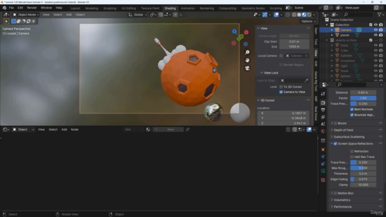Open Texture properties checker icon
386x217 pixels.
[x=323, y=180]
